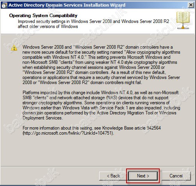This screenshot has height=186, width=196.
Task: Click the network stand beneath the book icon
Action: pos(183,27)
